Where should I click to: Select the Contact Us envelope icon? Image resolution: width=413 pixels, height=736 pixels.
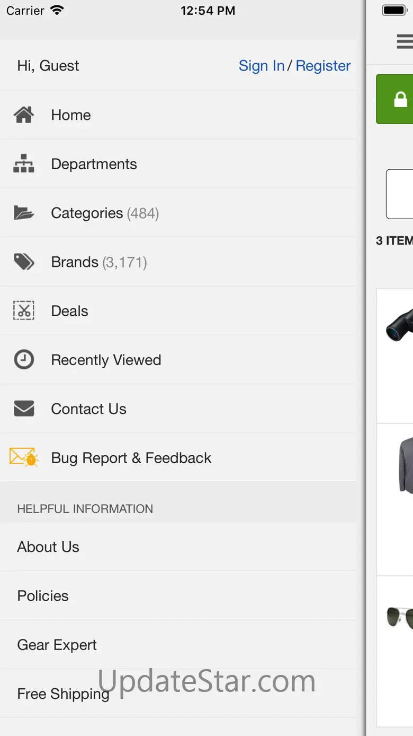pos(24,409)
